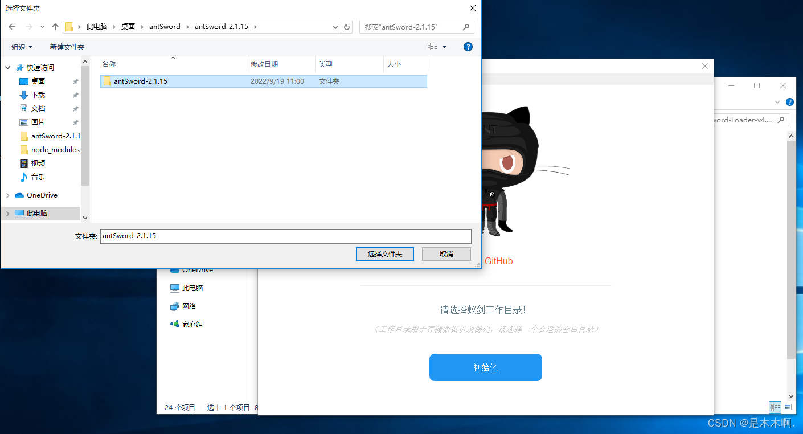Click the 新建文件夹 button
Screen dimensions: 803x434
point(67,47)
